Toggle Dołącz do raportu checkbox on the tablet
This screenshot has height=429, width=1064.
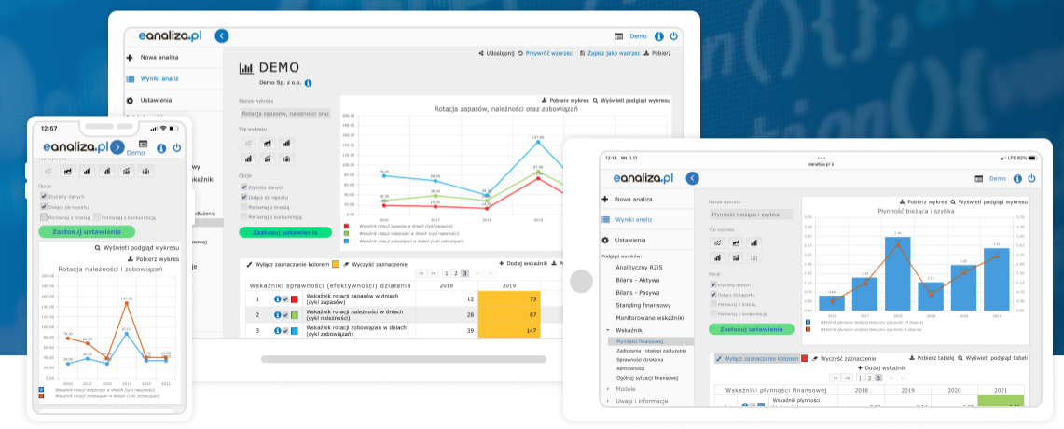[x=713, y=296]
